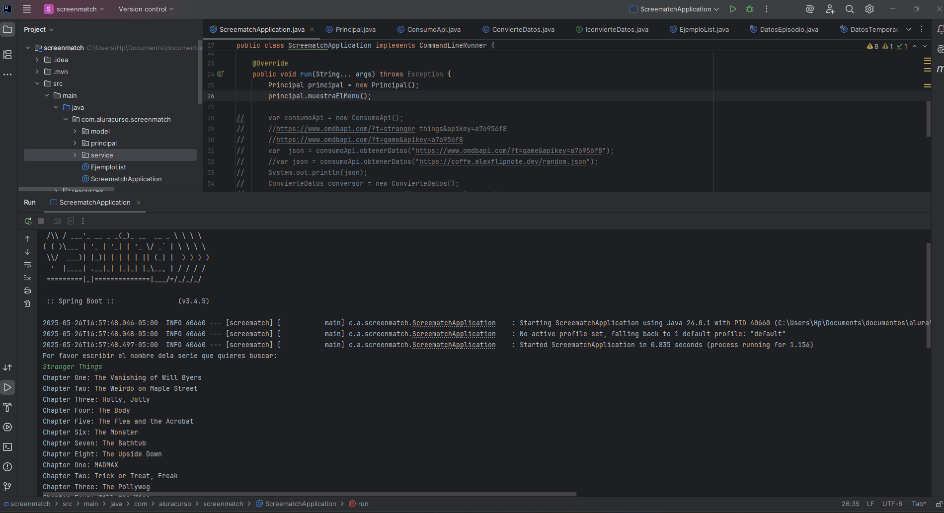
Task: Rerun the application in Run panel
Action: click(x=28, y=221)
